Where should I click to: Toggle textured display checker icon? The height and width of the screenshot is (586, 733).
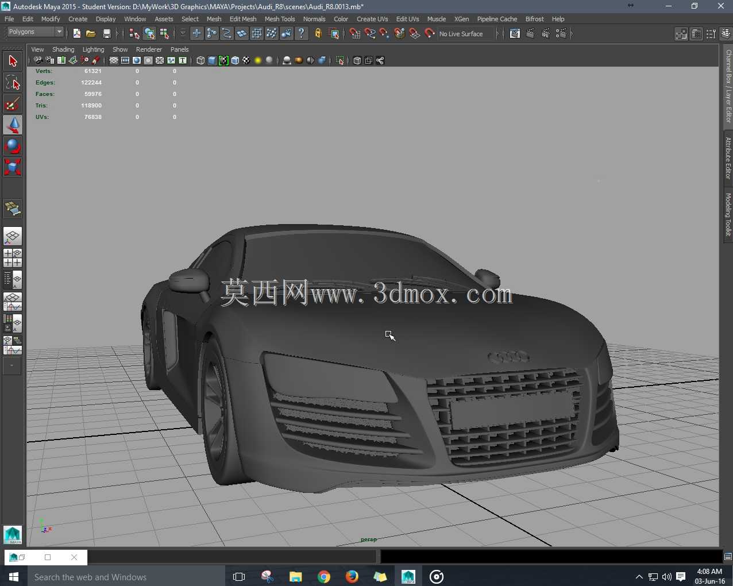tap(246, 60)
